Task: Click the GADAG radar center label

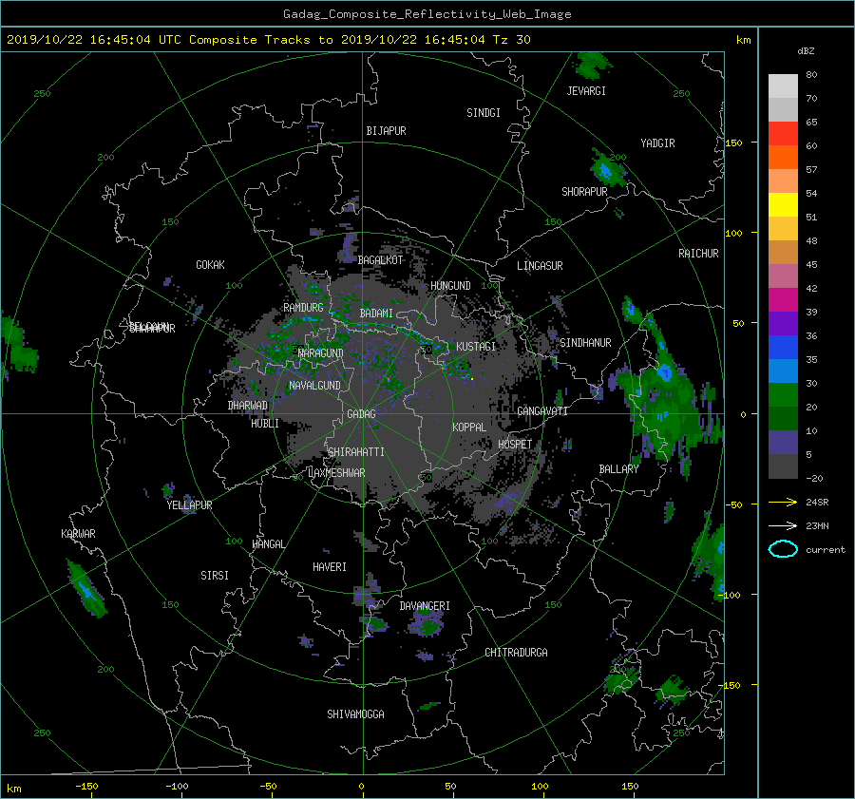Action: (361, 414)
